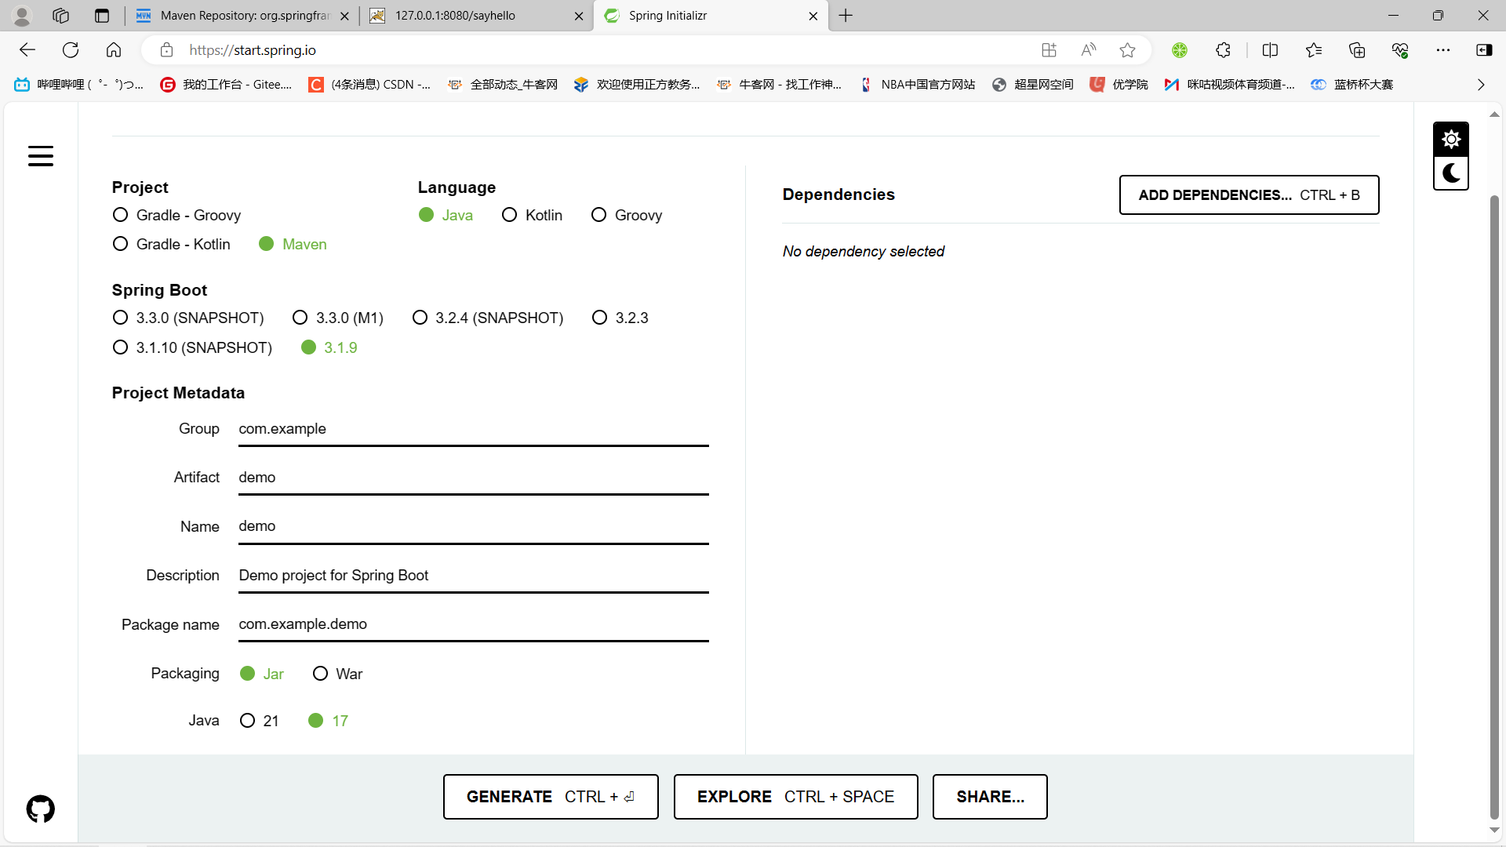Open the collections icon

[1357, 50]
